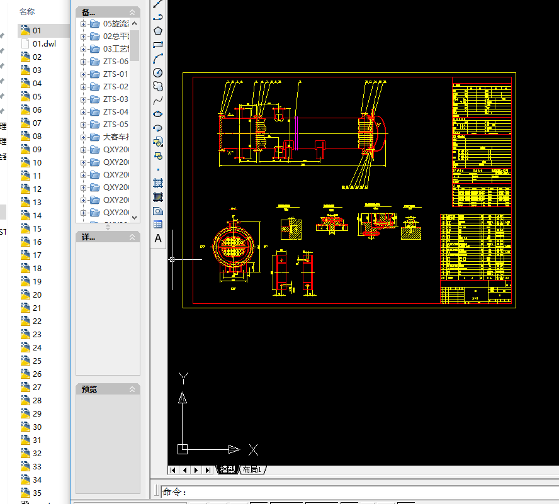Collapse the 预览 panel section
This screenshot has height=504, width=559.
coord(132,389)
